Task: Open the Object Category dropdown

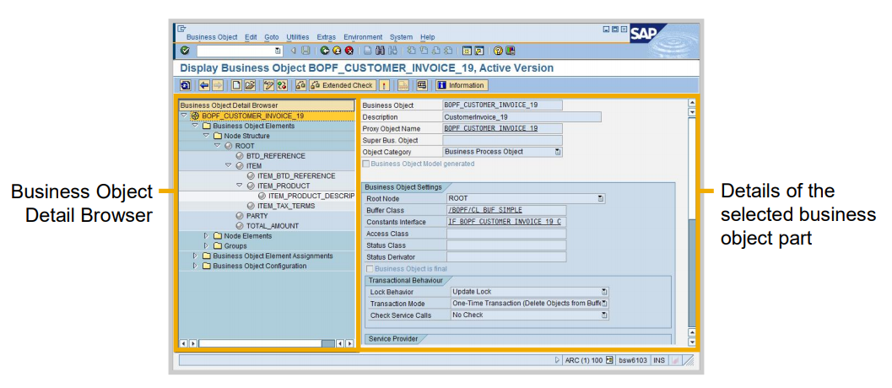Action: [558, 152]
